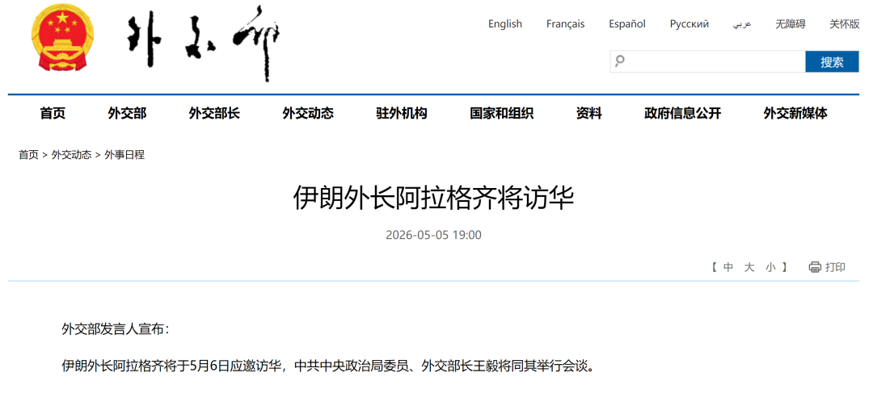Open the 外交新媒体 navigation menu item
Image resolution: width=873 pixels, height=406 pixels.
(795, 114)
